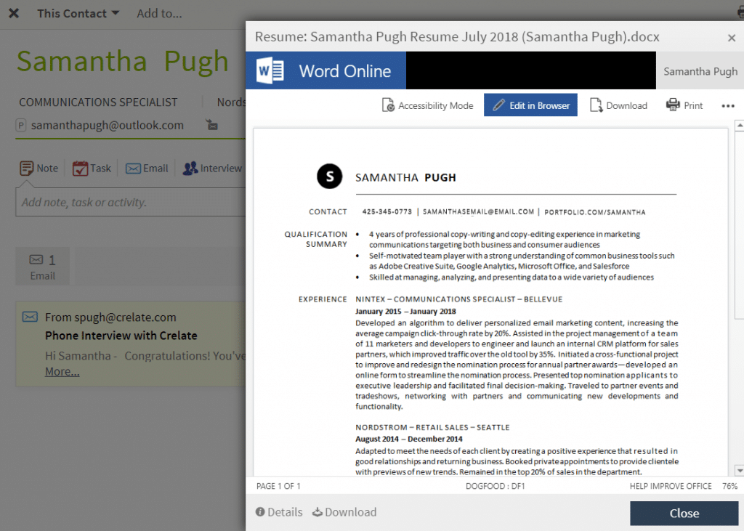
Task: Schedule an Interview for the contact
Action: [x=213, y=169]
